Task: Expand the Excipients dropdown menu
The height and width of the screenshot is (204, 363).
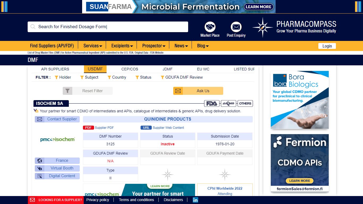Action: coord(122,46)
